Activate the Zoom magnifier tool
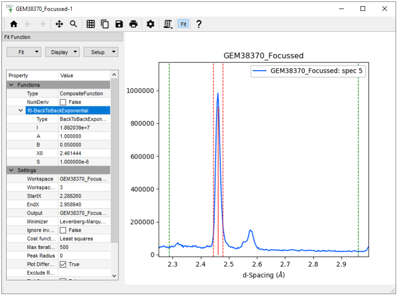Screen dimensions: 397x295 point(73,24)
